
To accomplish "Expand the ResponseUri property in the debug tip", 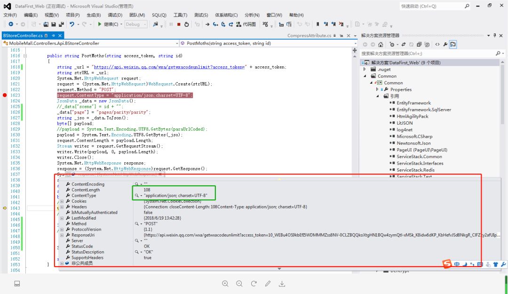I will (62, 235).
